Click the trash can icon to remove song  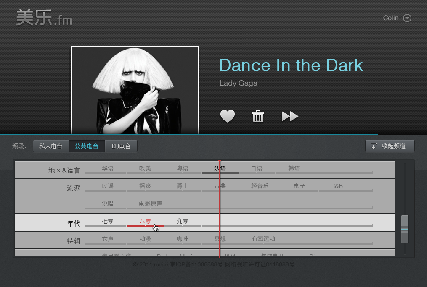pyautogui.click(x=258, y=116)
